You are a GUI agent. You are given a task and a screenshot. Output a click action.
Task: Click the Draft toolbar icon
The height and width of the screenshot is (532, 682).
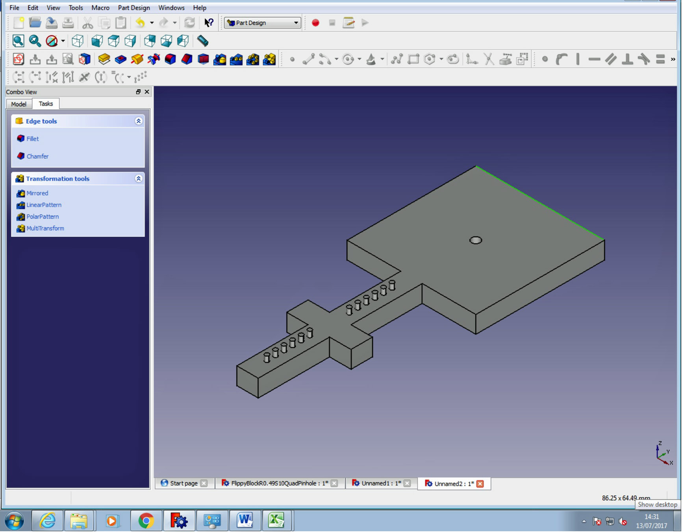point(203,59)
